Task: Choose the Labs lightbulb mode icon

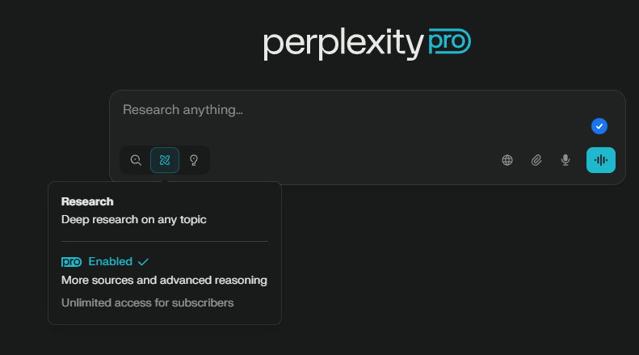Action: tap(194, 160)
